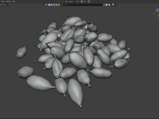Image resolution: width=159 pixels, height=119 pixels.
Task: Click the search magnifier icon
Action: [x=62, y=5]
